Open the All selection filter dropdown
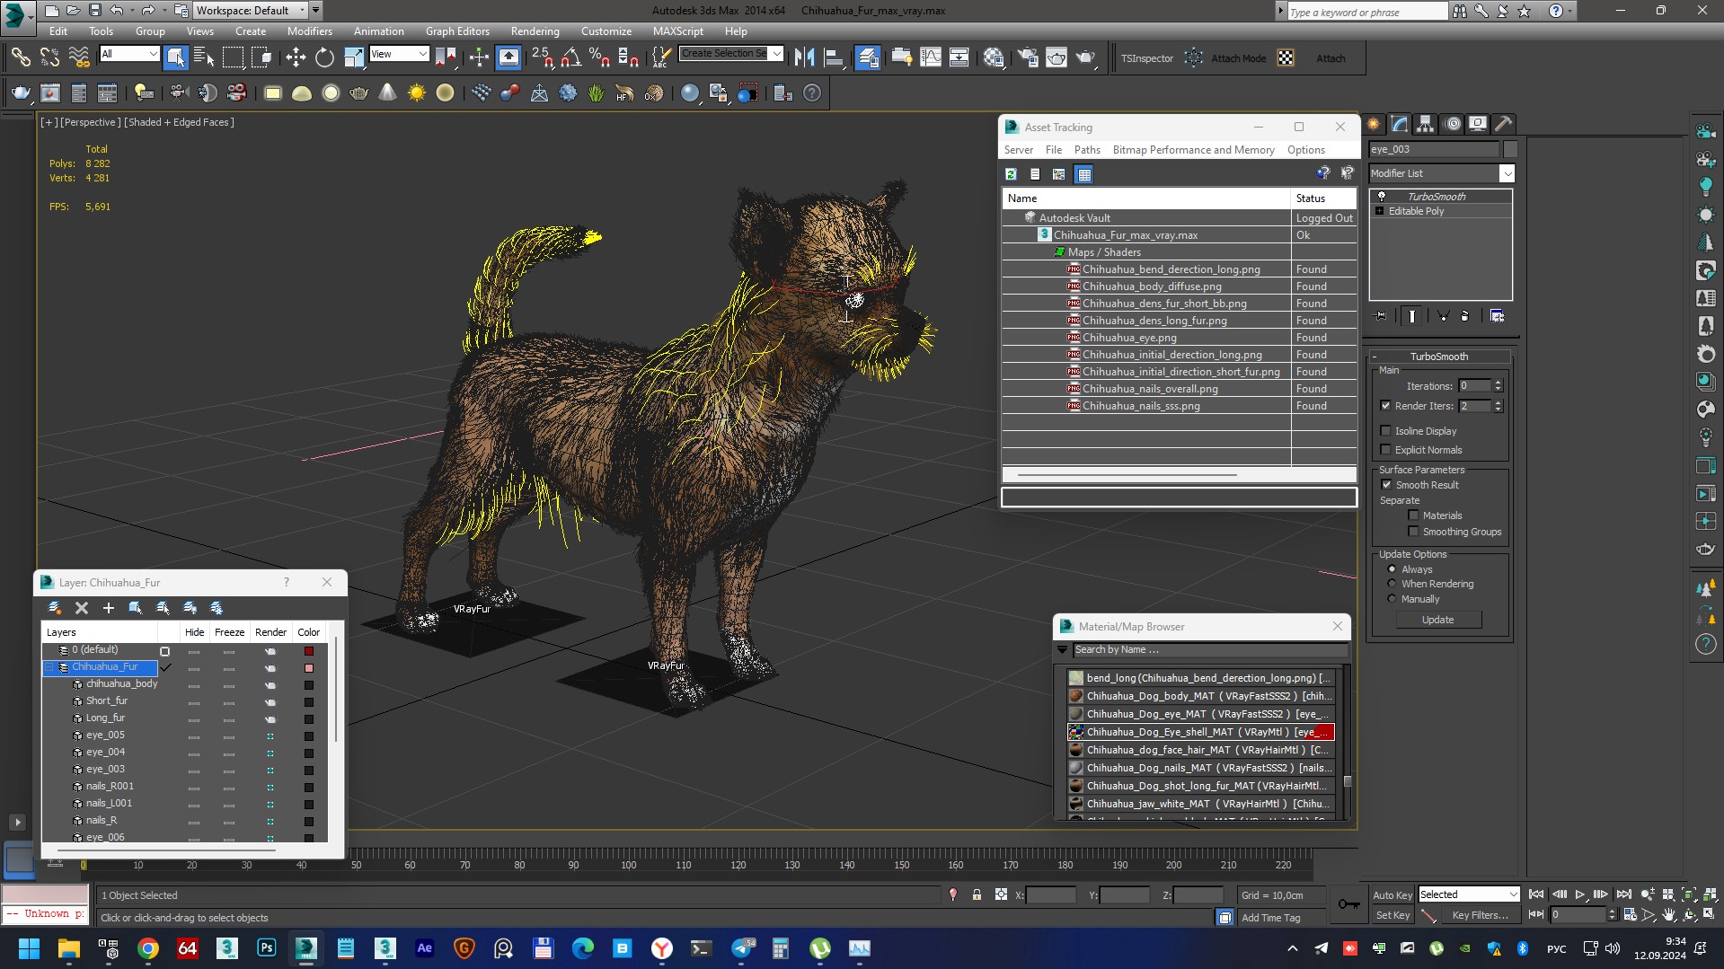 coord(128,54)
